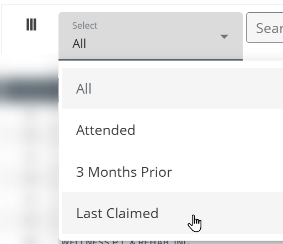Click the Select label above the All value
The image size is (283, 244).
[x=84, y=25]
